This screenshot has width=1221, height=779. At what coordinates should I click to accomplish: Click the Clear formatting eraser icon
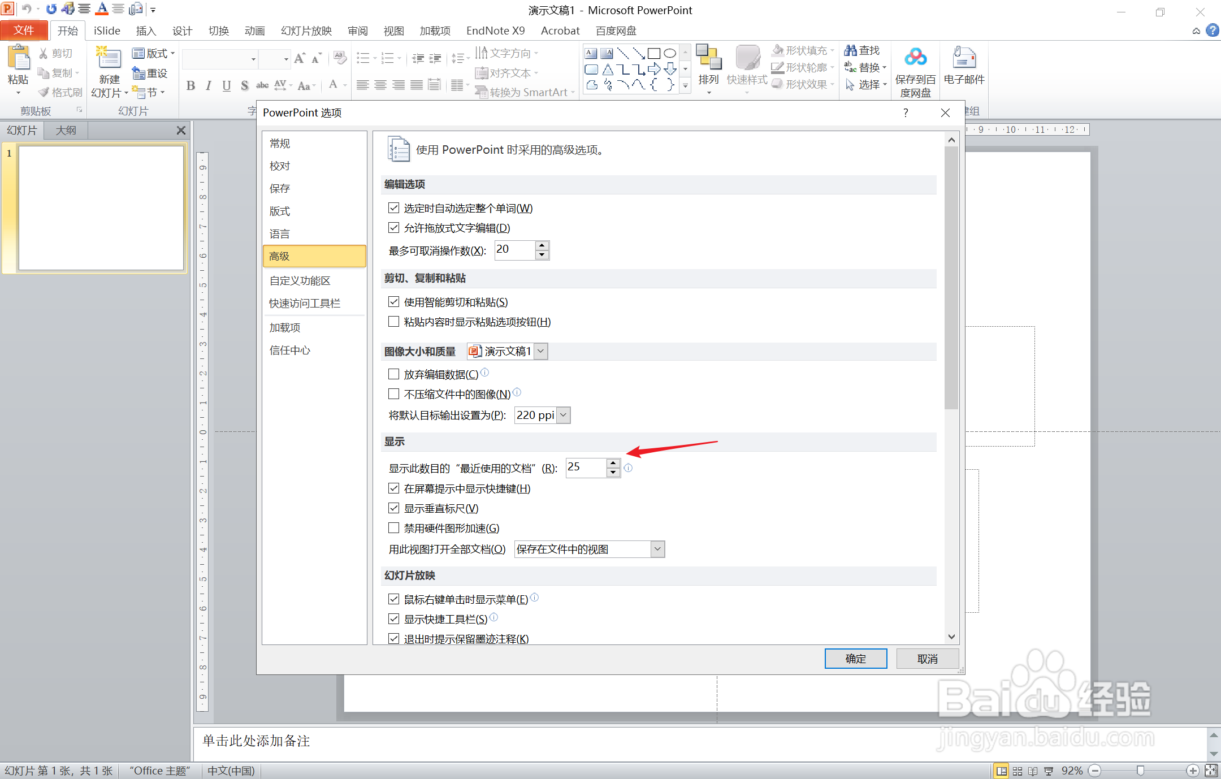click(340, 58)
